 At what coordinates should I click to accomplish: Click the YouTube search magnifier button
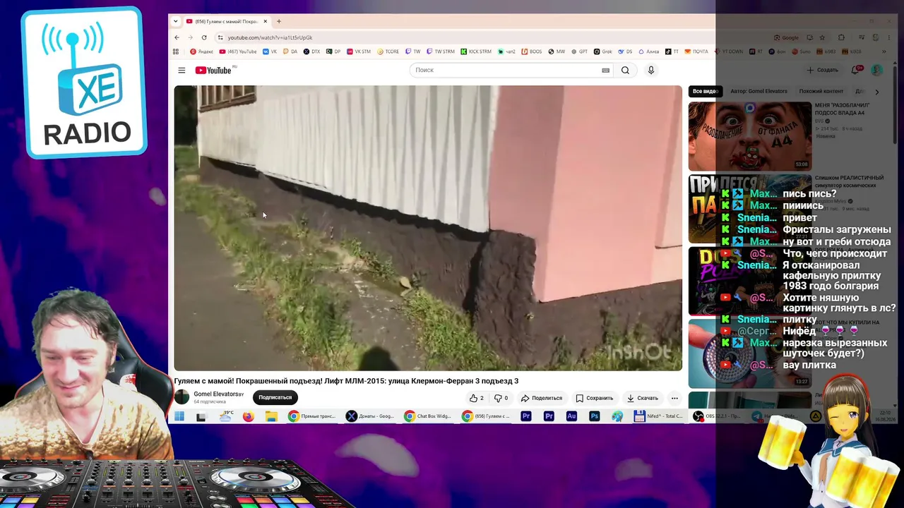[x=625, y=70]
